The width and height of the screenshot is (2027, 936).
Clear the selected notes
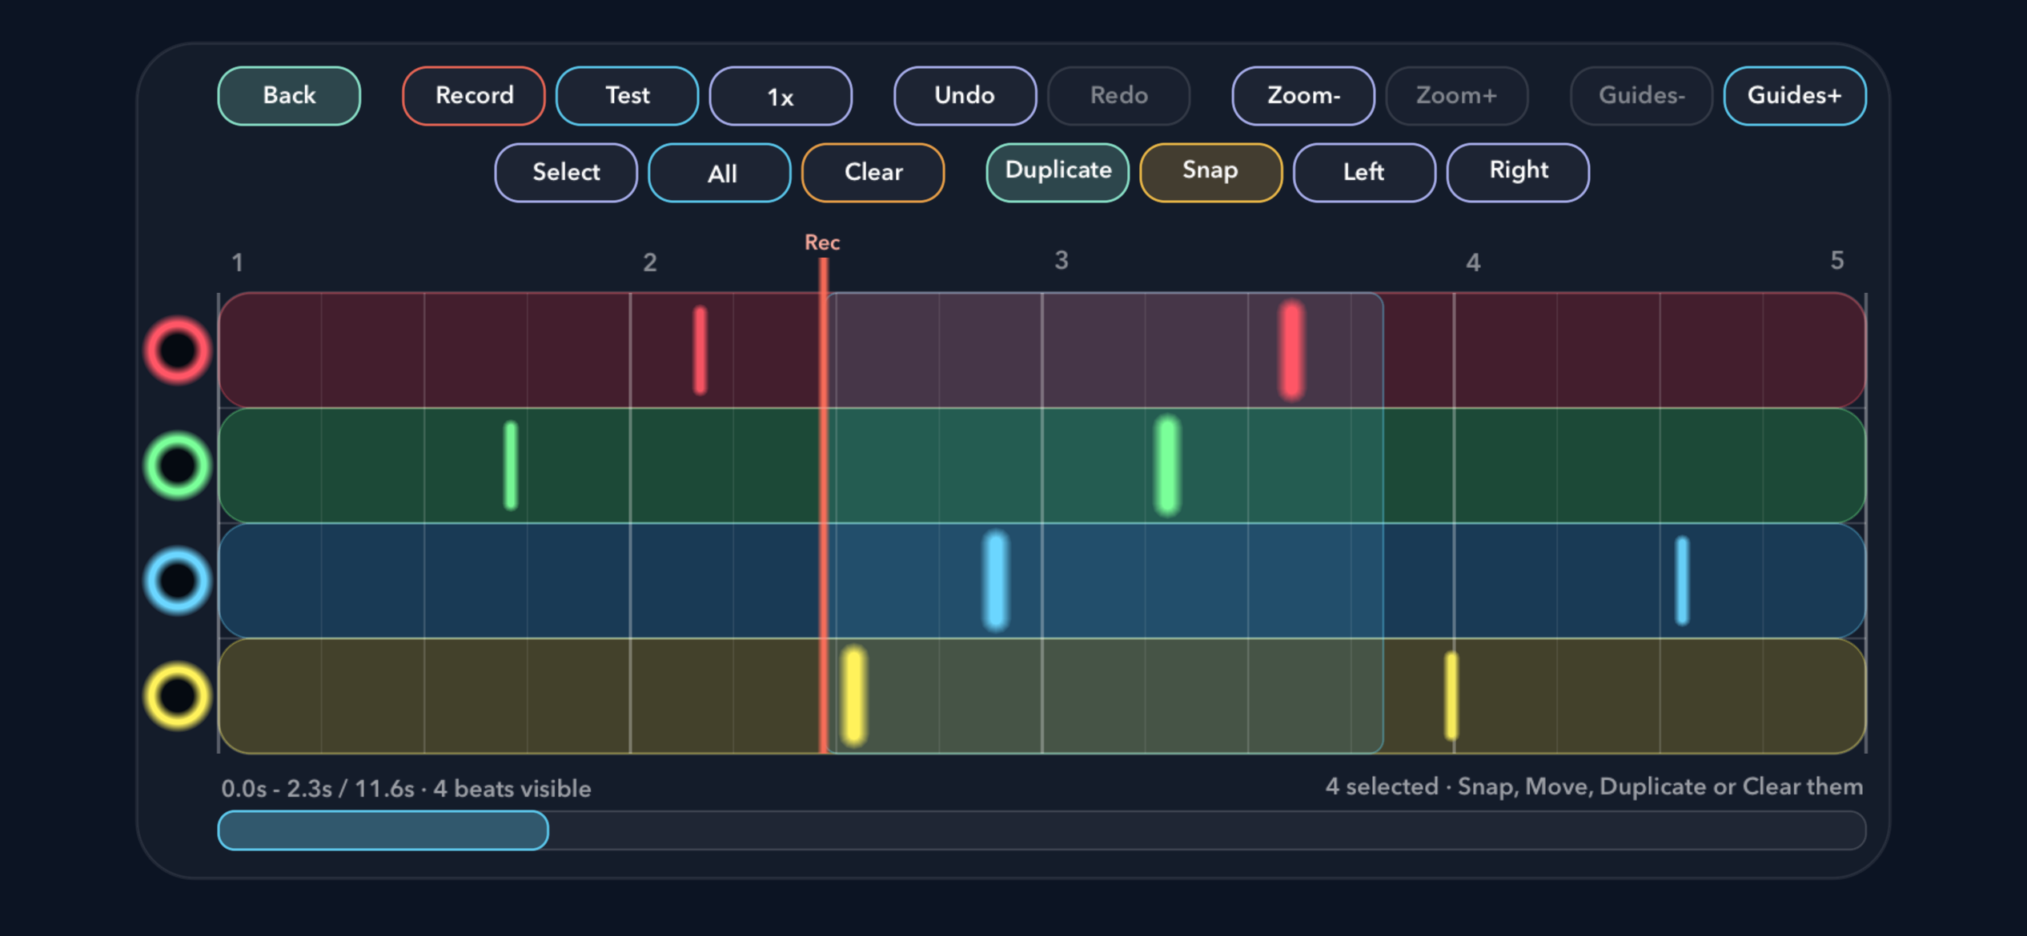[x=873, y=173]
